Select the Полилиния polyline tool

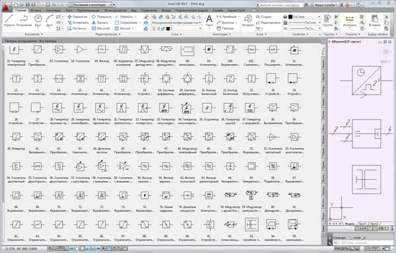24,20
